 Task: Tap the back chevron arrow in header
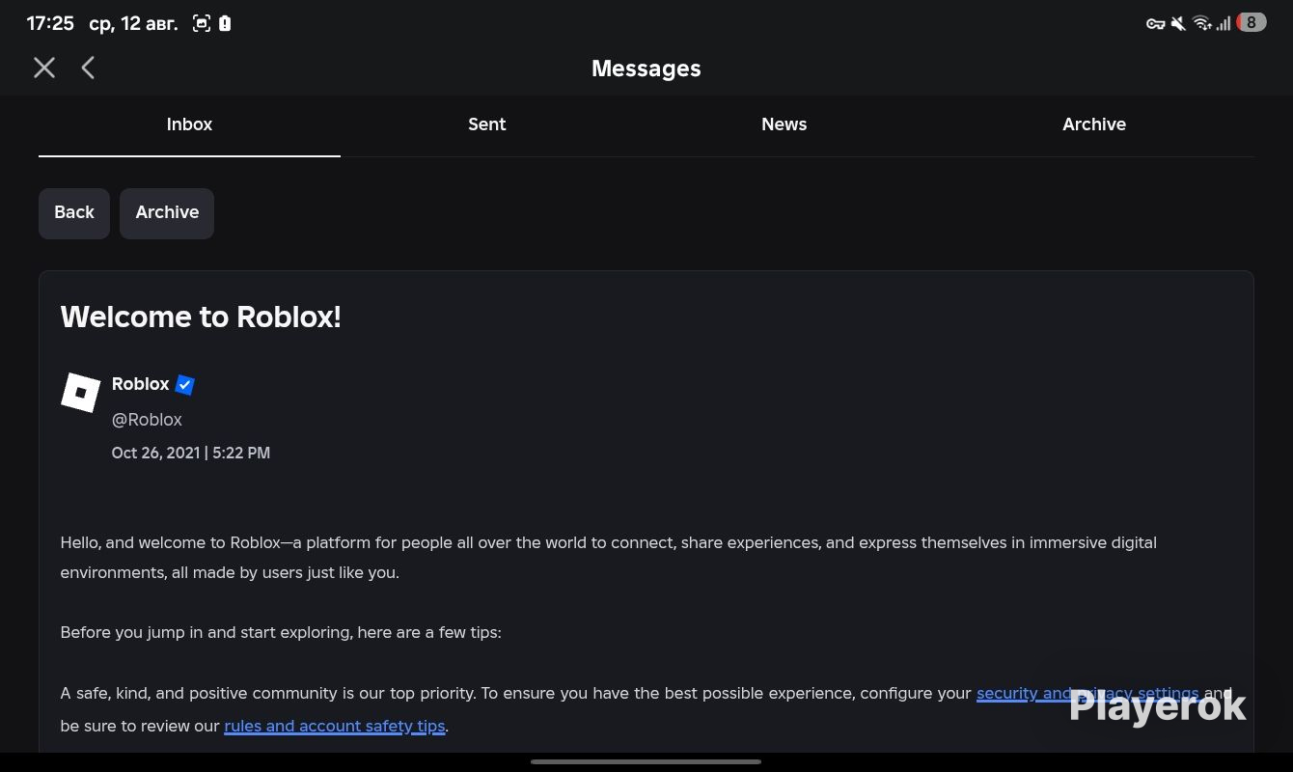[88, 68]
